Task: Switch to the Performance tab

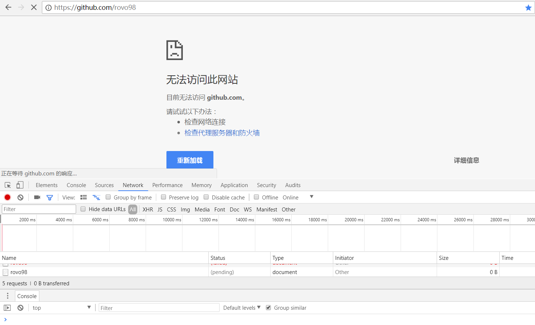Action: [167, 185]
